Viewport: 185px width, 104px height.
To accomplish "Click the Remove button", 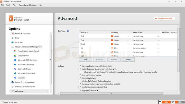I will pos(100,60).
